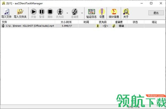
Task: Click the 结论 column header
Action: point(155,22)
